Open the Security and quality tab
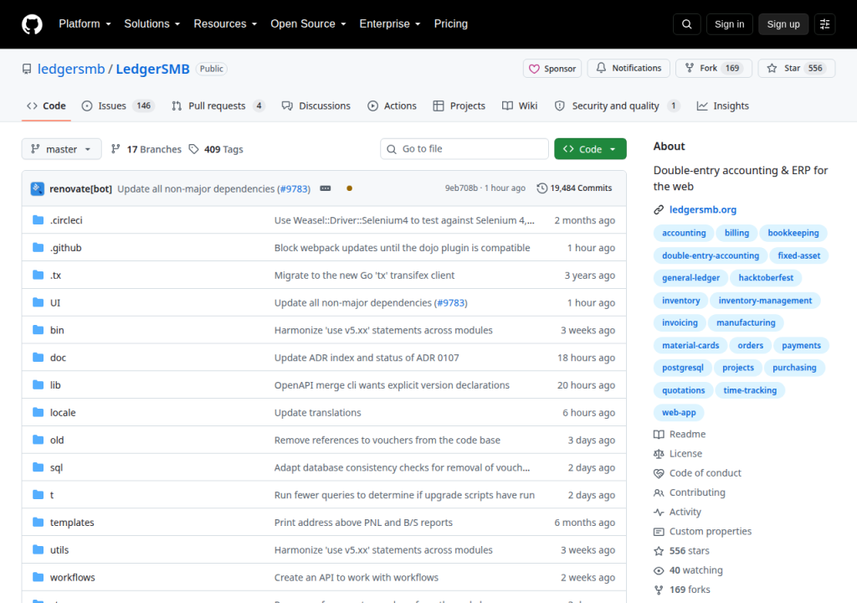857x603 pixels. [x=617, y=106]
